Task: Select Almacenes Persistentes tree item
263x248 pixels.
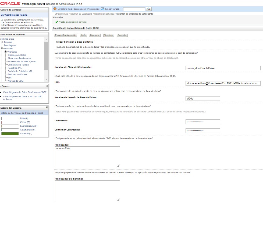Action: point(19,58)
